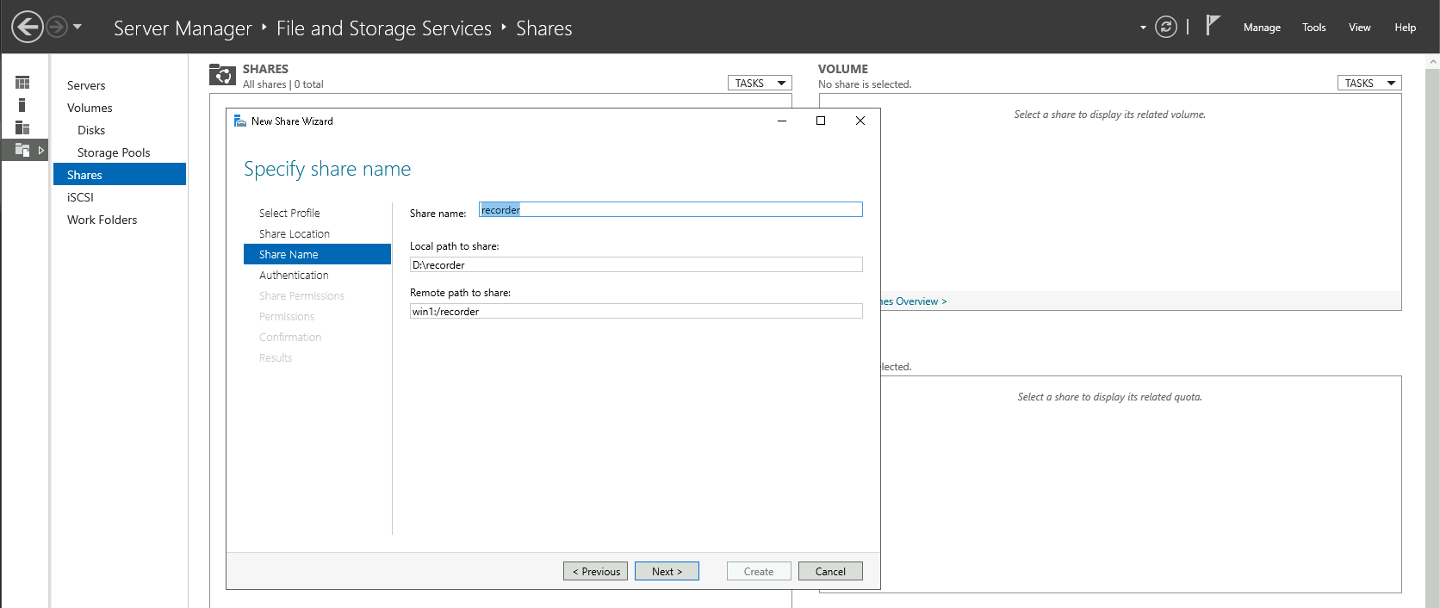Open the Tools menu
The height and width of the screenshot is (608, 1440).
click(x=1313, y=28)
